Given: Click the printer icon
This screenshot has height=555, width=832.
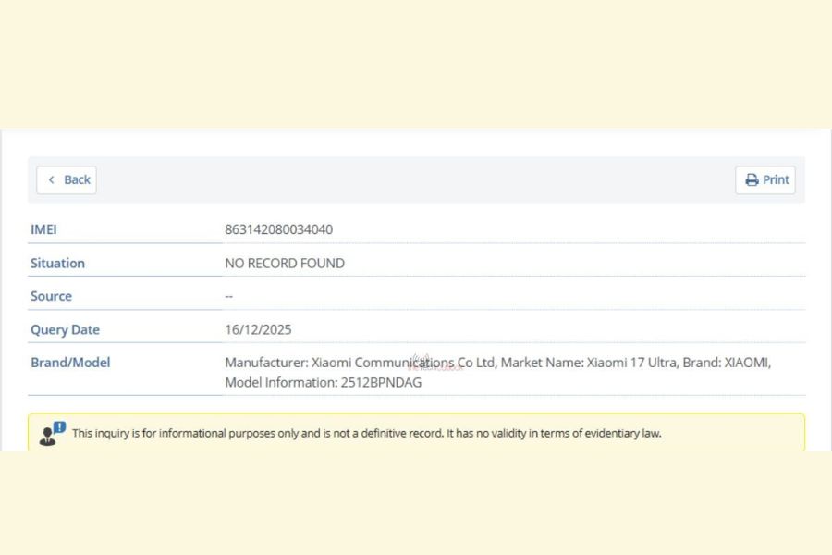Looking at the screenshot, I should pyautogui.click(x=752, y=180).
